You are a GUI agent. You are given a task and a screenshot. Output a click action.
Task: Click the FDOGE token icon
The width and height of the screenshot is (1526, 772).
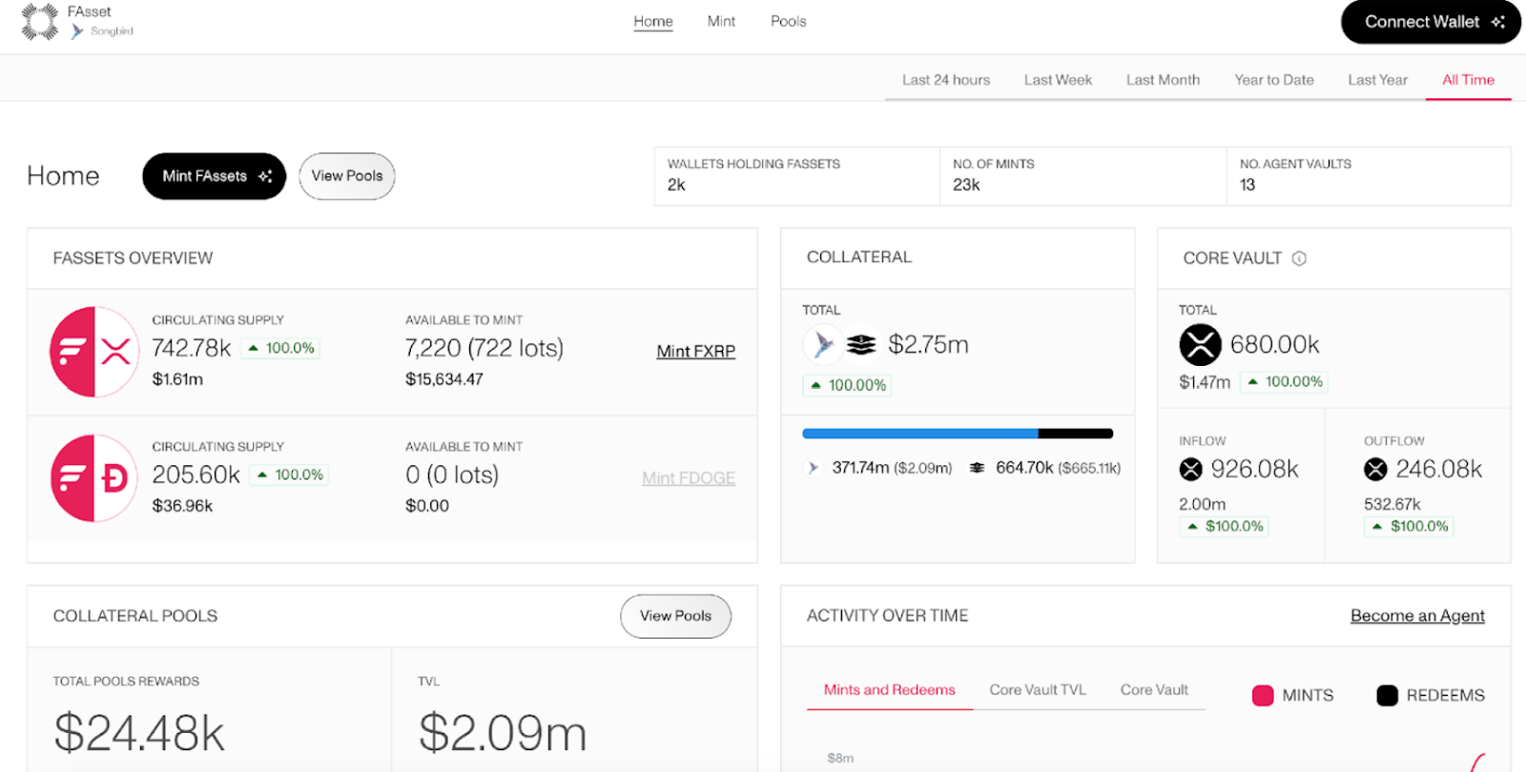click(x=94, y=478)
